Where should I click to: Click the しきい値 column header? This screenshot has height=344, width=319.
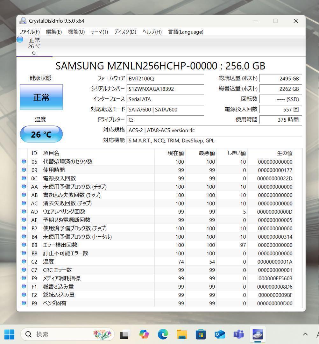pyautogui.click(x=232, y=153)
